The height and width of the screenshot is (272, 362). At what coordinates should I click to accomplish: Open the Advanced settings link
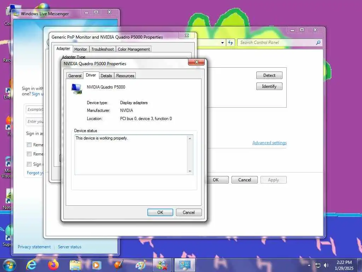269,143
